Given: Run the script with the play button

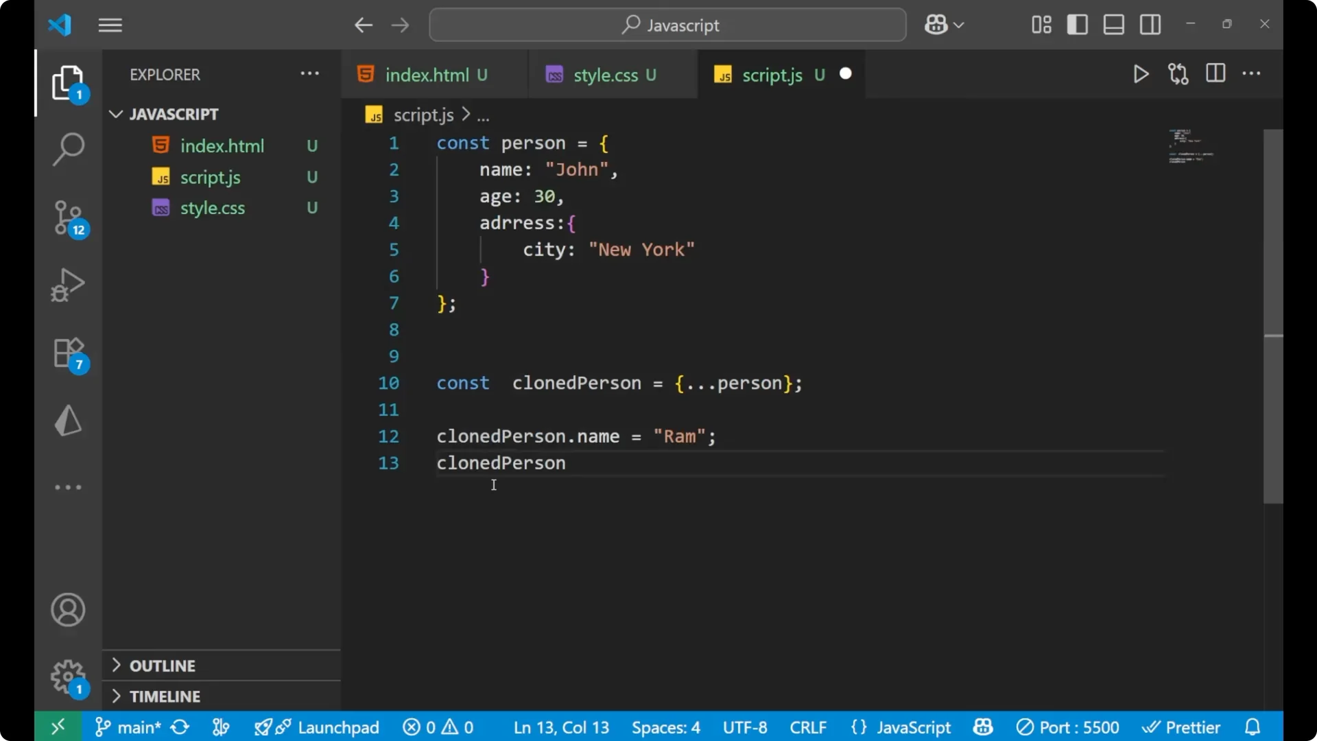Looking at the screenshot, I should (x=1141, y=74).
